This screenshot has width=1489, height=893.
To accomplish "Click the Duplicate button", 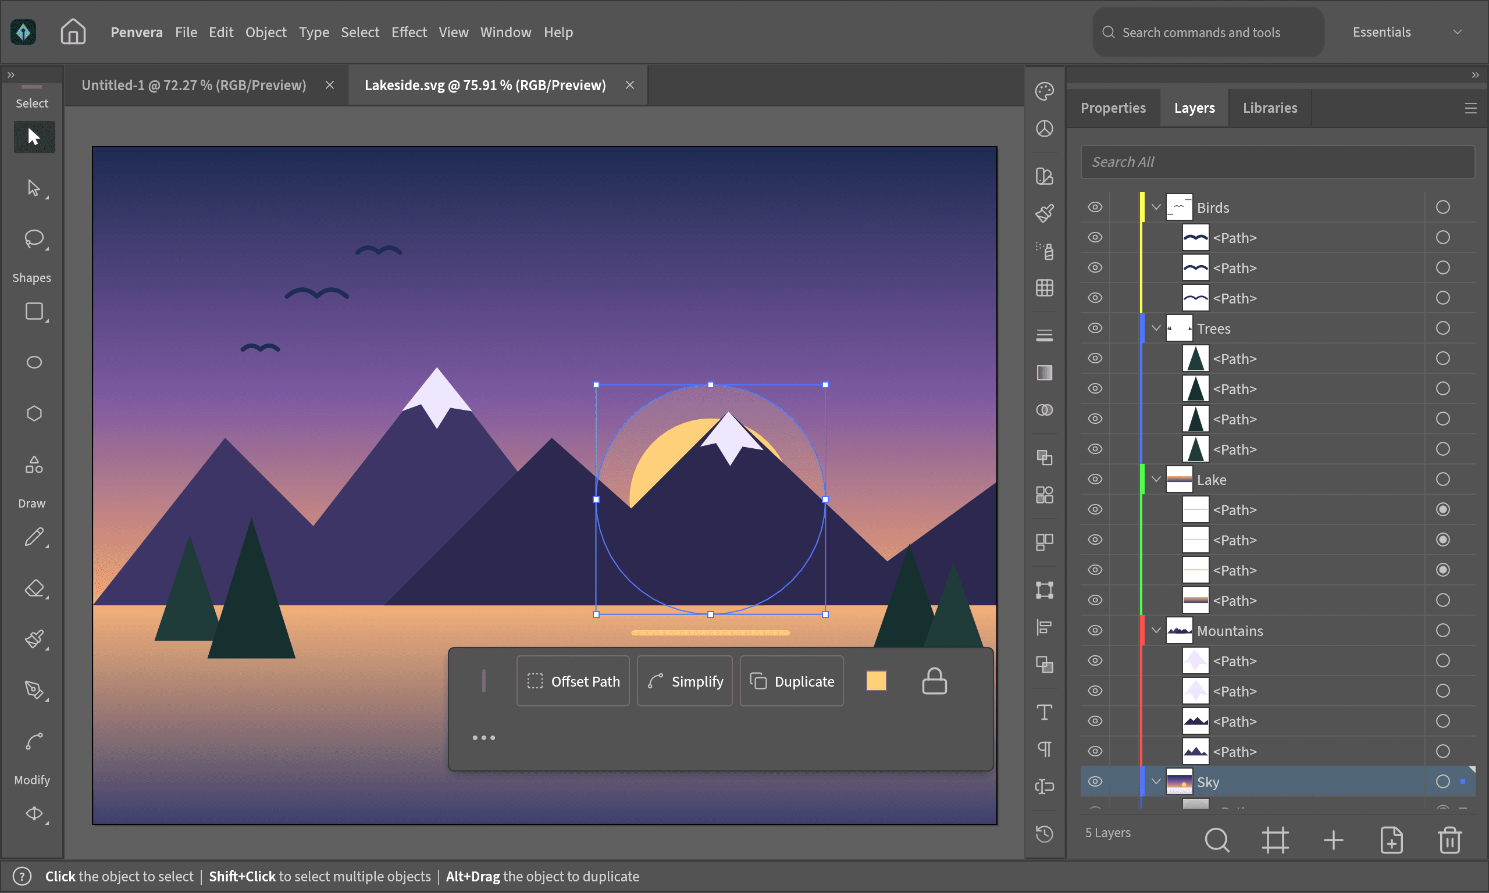I will coord(792,681).
